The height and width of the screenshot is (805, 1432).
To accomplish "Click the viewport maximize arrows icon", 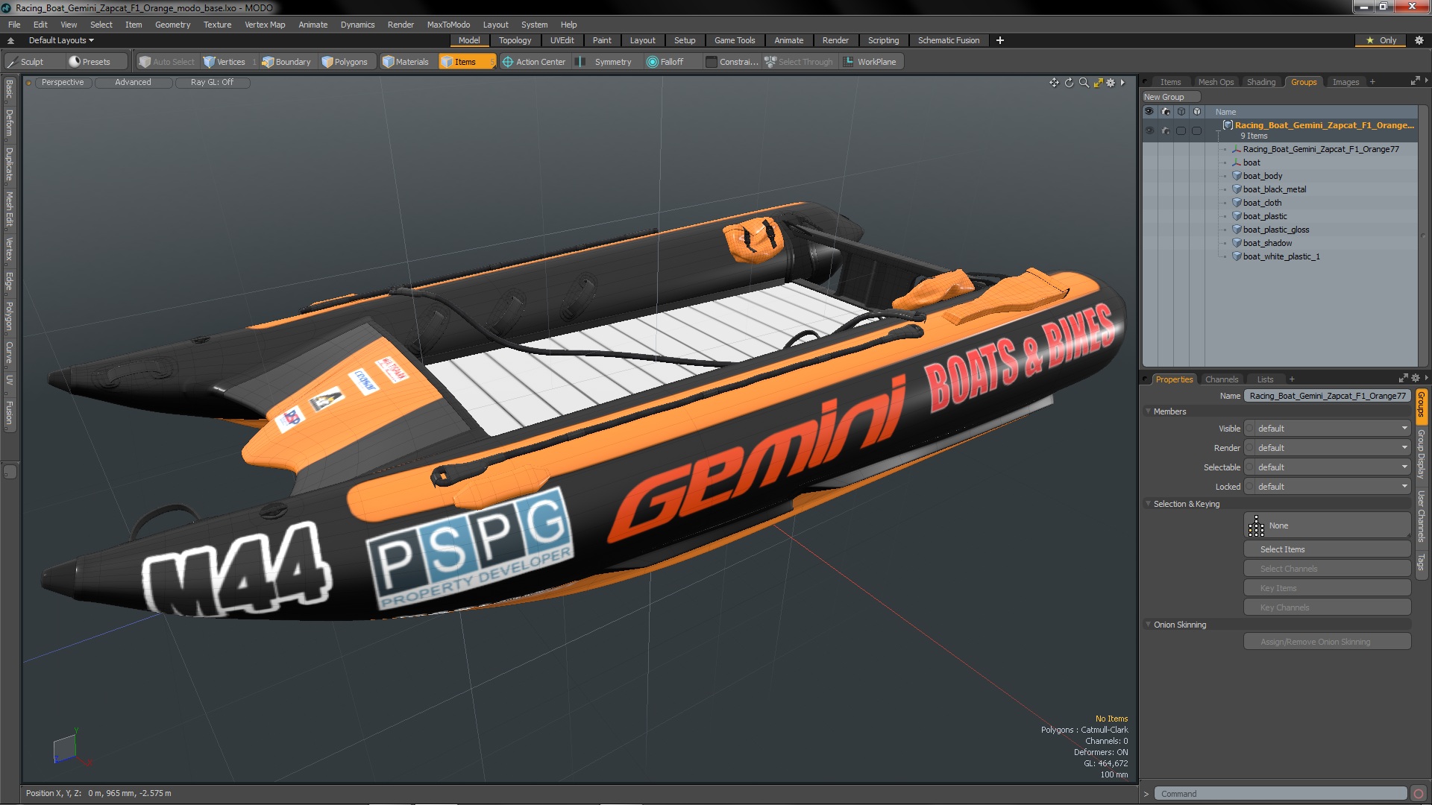I will pyautogui.click(x=1098, y=83).
